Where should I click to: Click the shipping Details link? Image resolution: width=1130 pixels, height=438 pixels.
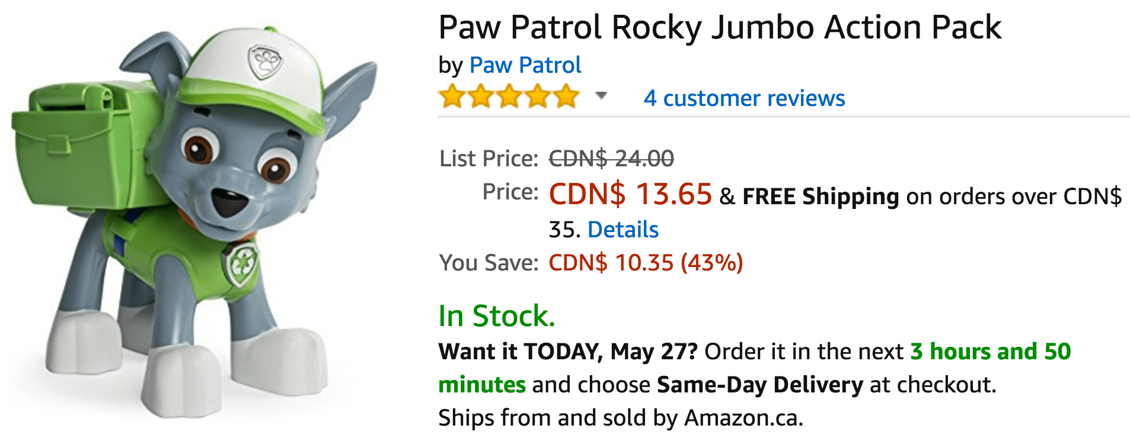point(623,230)
